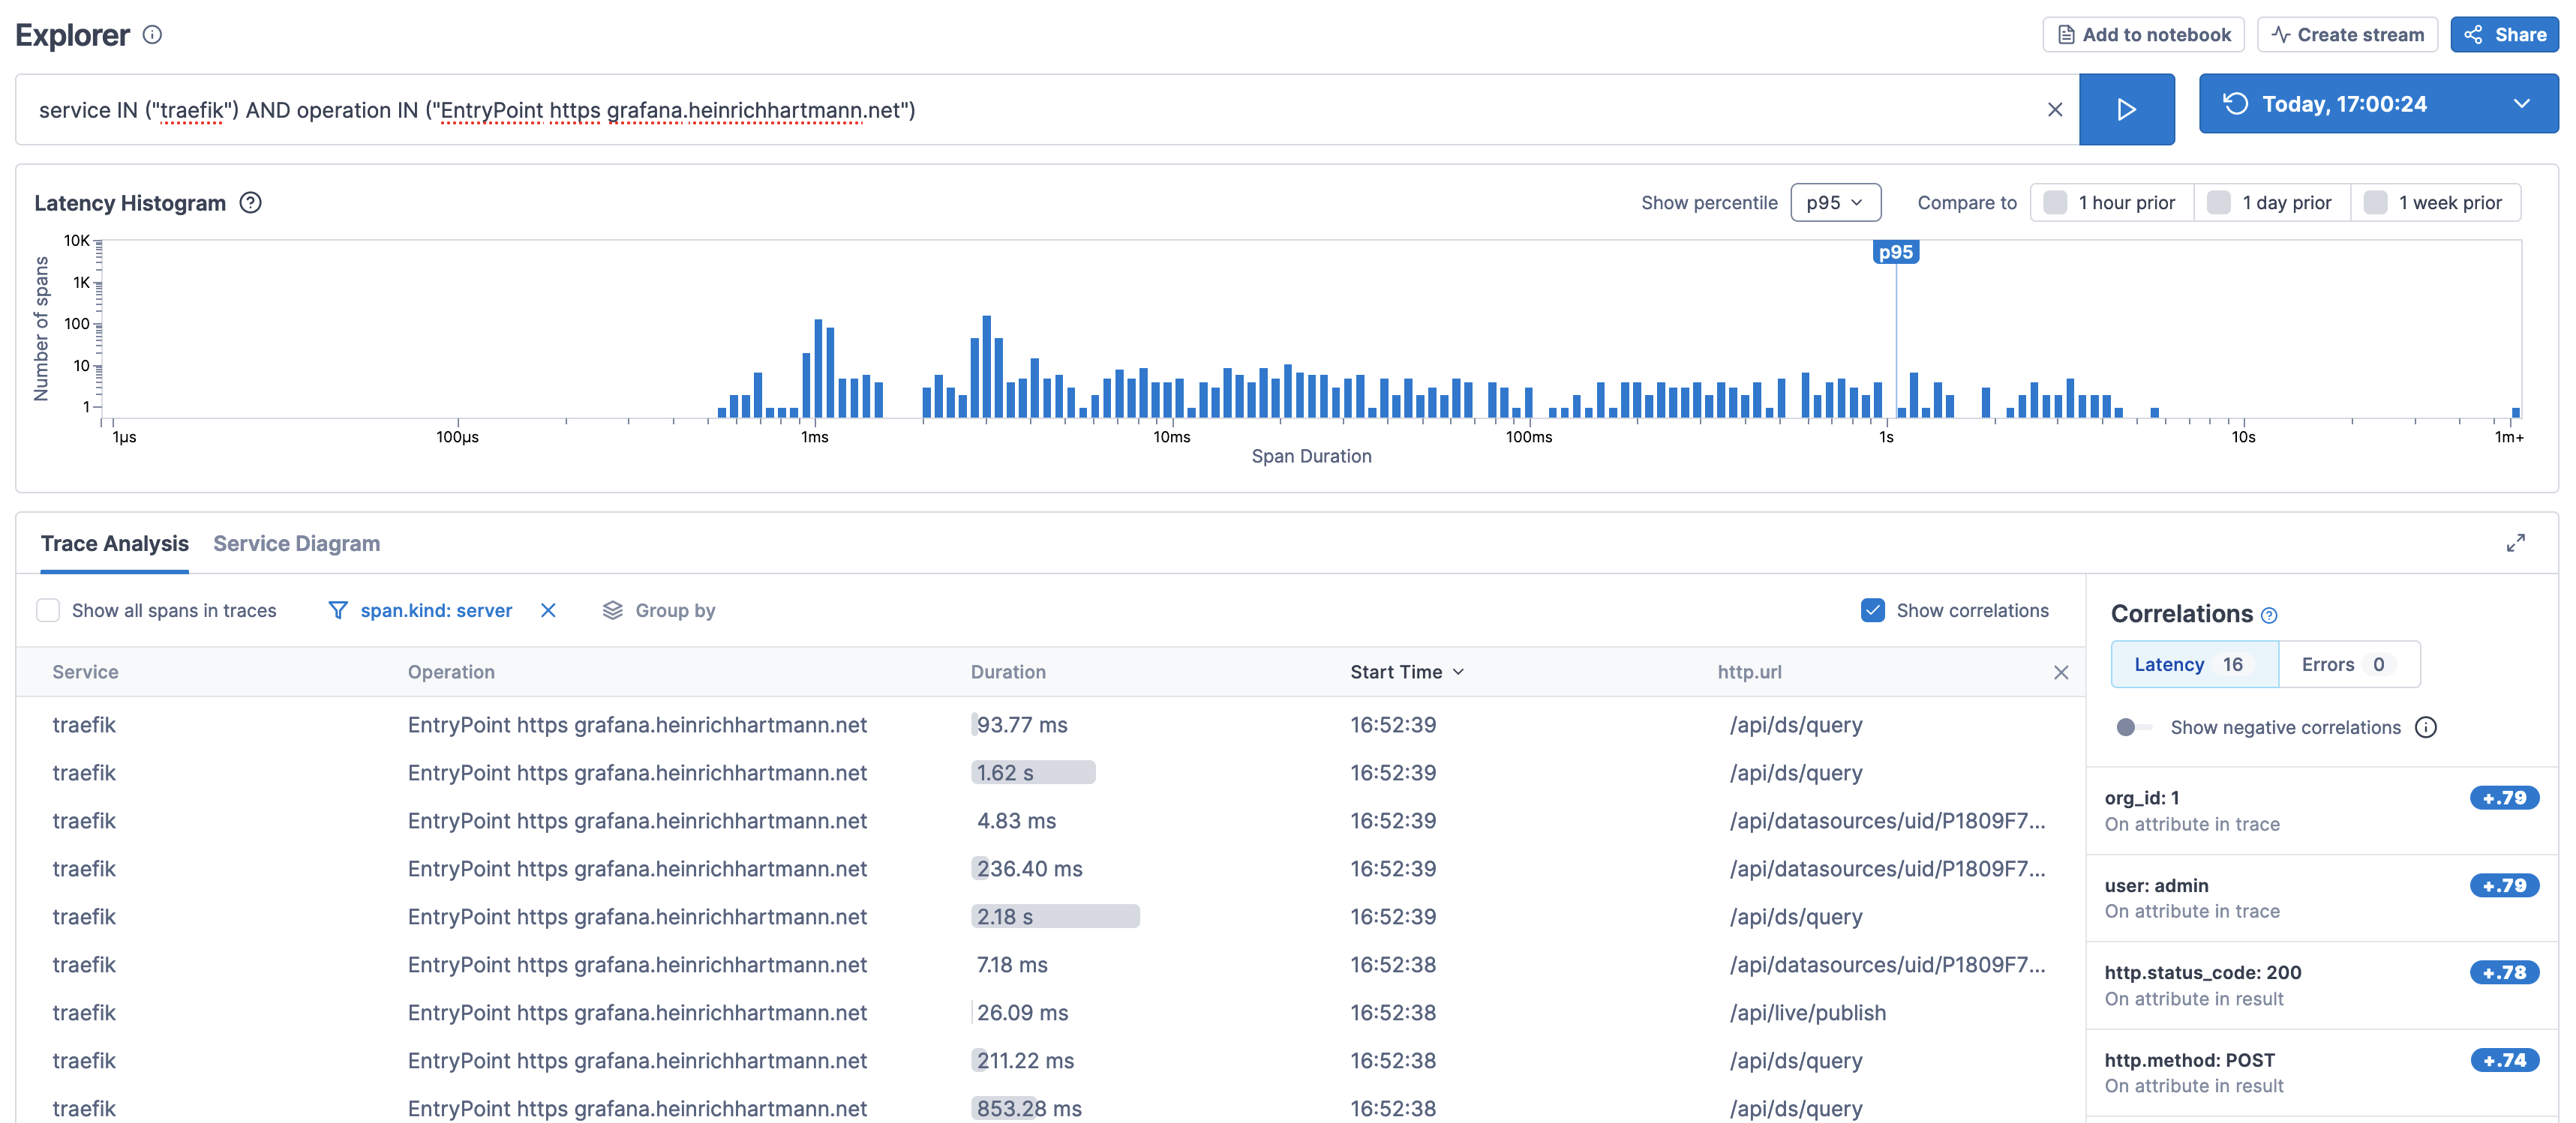Click the /api/live/publish URL cell

click(1807, 1012)
